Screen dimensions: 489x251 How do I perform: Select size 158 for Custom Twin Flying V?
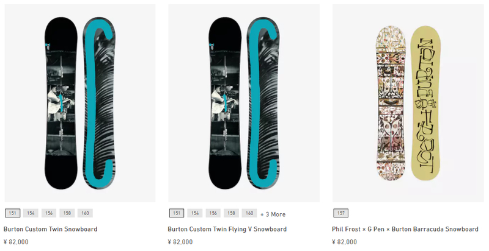click(x=231, y=213)
